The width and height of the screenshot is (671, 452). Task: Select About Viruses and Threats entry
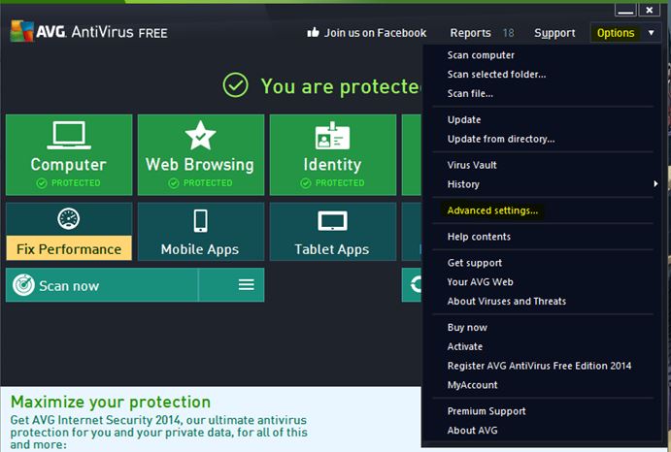pos(506,301)
